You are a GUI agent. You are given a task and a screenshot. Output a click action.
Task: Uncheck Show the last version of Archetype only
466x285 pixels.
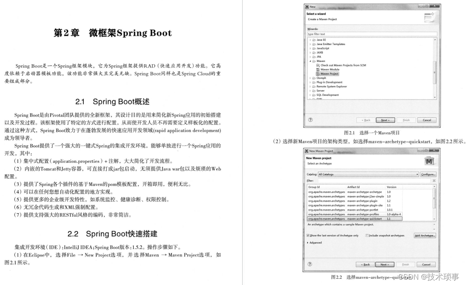tap(308, 235)
